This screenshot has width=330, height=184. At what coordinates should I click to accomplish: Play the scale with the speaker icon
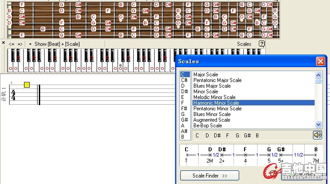pyautogui.click(x=317, y=135)
